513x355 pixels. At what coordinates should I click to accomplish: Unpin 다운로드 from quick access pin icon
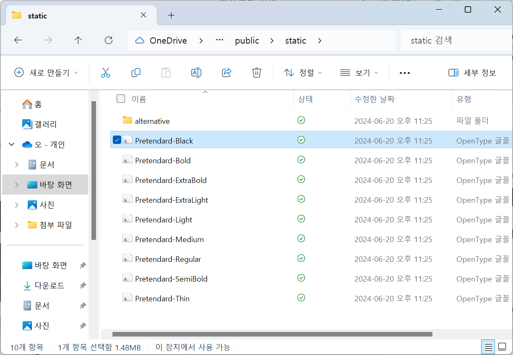pos(83,286)
